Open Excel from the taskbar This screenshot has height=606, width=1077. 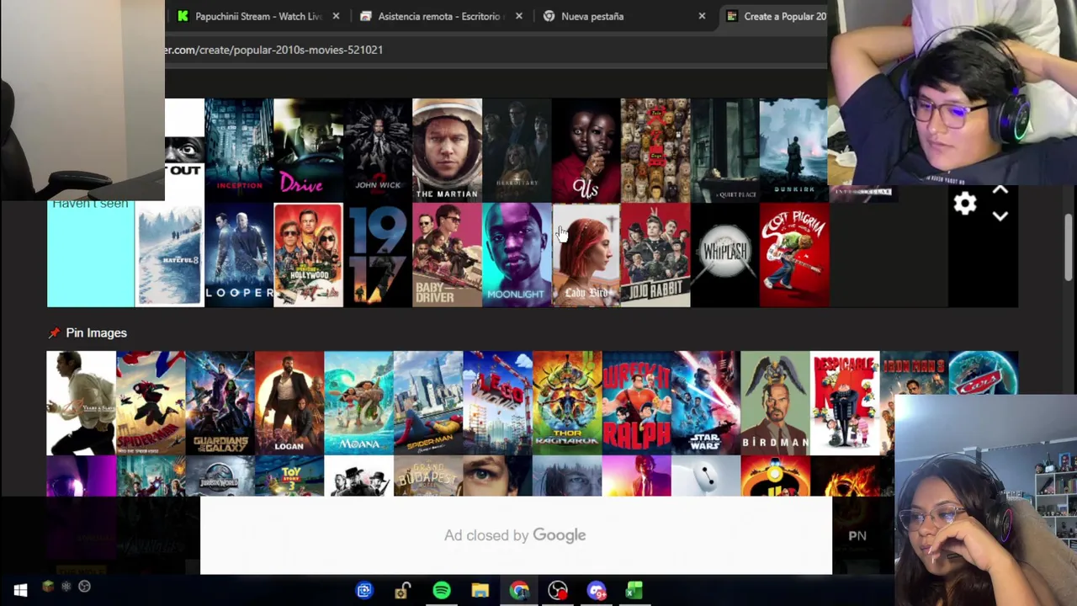634,591
